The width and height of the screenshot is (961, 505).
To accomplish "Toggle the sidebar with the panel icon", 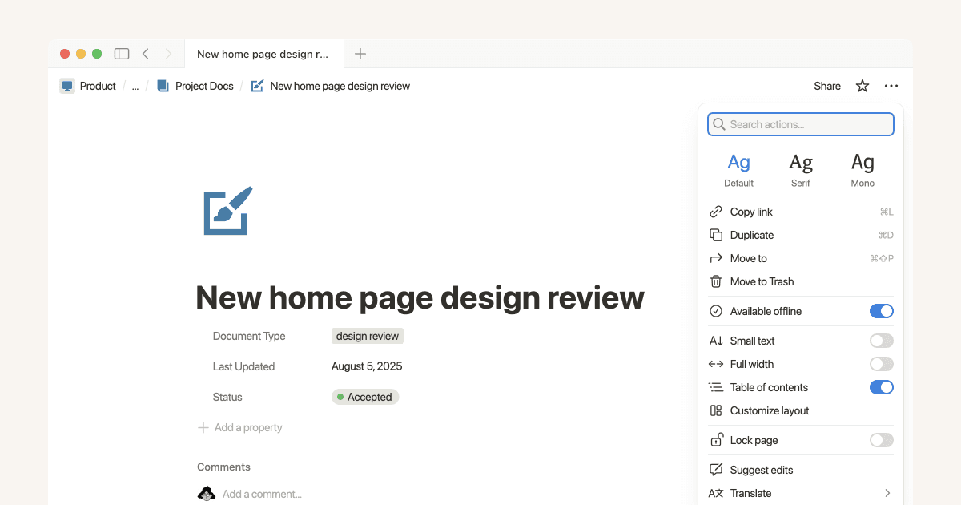I will pos(121,53).
